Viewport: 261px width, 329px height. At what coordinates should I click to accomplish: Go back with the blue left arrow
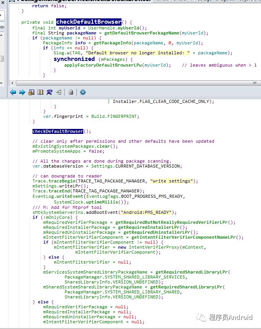13,92
